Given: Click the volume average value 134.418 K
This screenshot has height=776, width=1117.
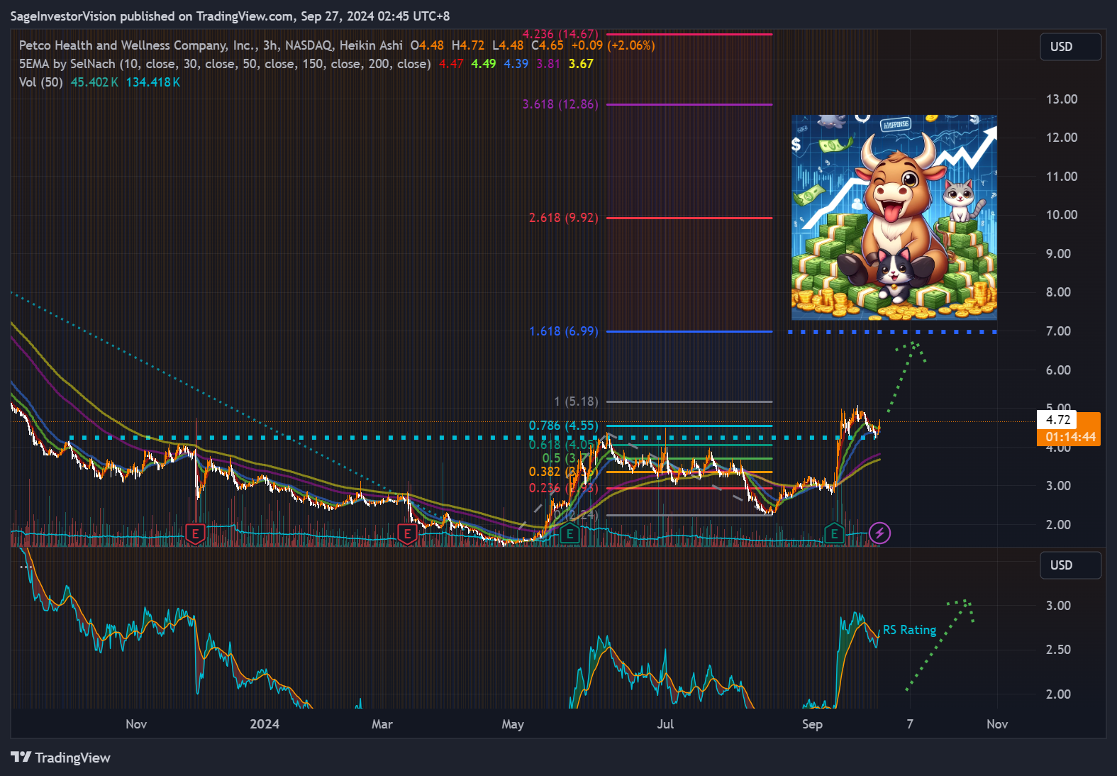Looking at the screenshot, I should 153,82.
